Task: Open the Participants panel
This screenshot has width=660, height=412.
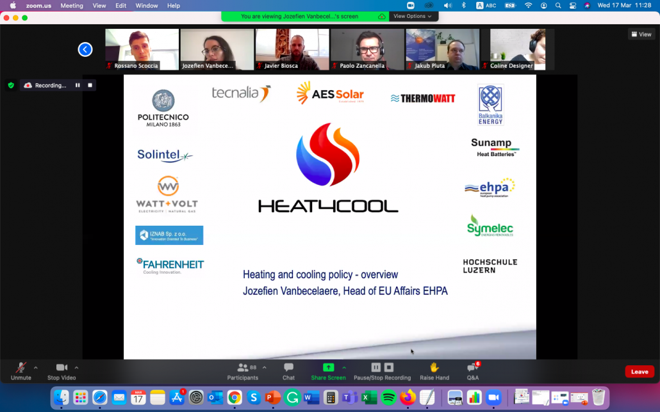Action: click(x=243, y=372)
